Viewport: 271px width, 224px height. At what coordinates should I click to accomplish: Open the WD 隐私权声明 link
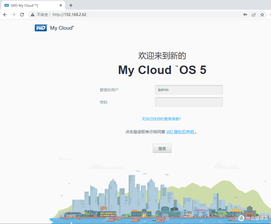click(x=180, y=132)
